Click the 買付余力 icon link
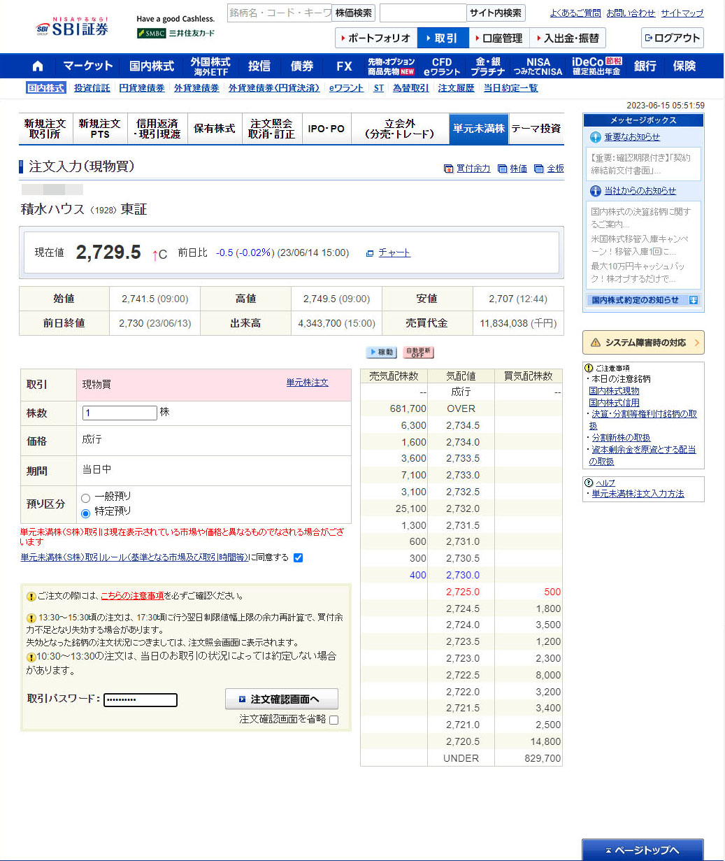725x861 pixels. pos(448,169)
